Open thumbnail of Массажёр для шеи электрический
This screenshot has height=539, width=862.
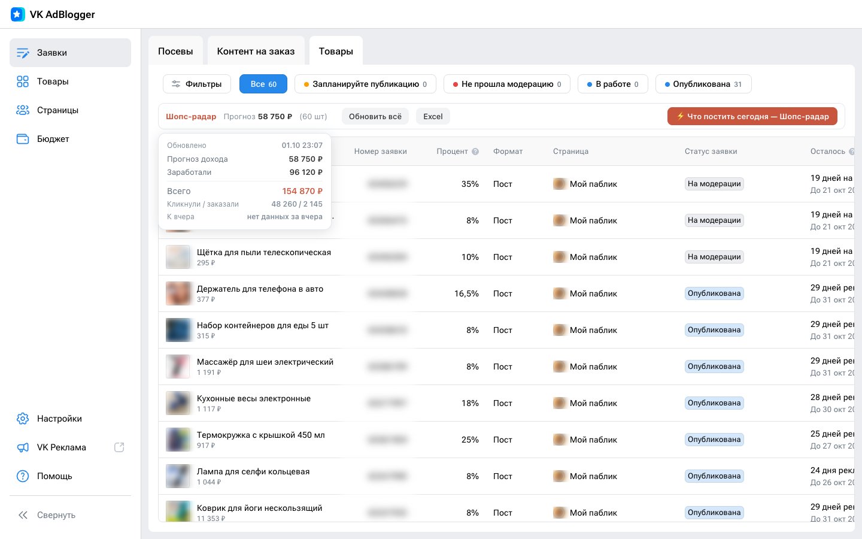[178, 367]
